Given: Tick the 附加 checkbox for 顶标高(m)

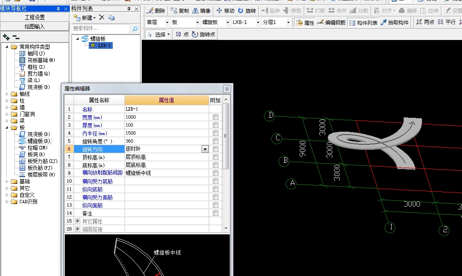Looking at the screenshot, I should click(216, 157).
